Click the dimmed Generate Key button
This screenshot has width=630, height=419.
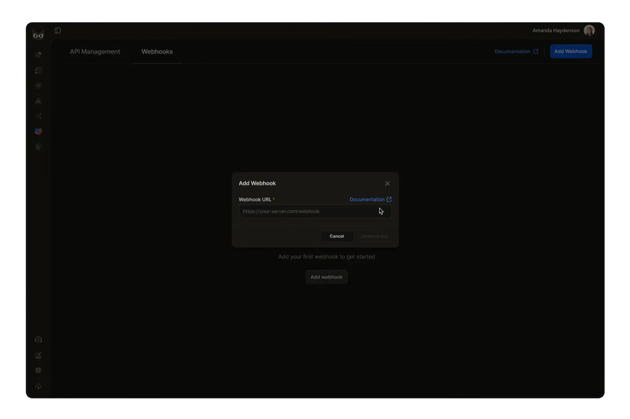point(374,236)
